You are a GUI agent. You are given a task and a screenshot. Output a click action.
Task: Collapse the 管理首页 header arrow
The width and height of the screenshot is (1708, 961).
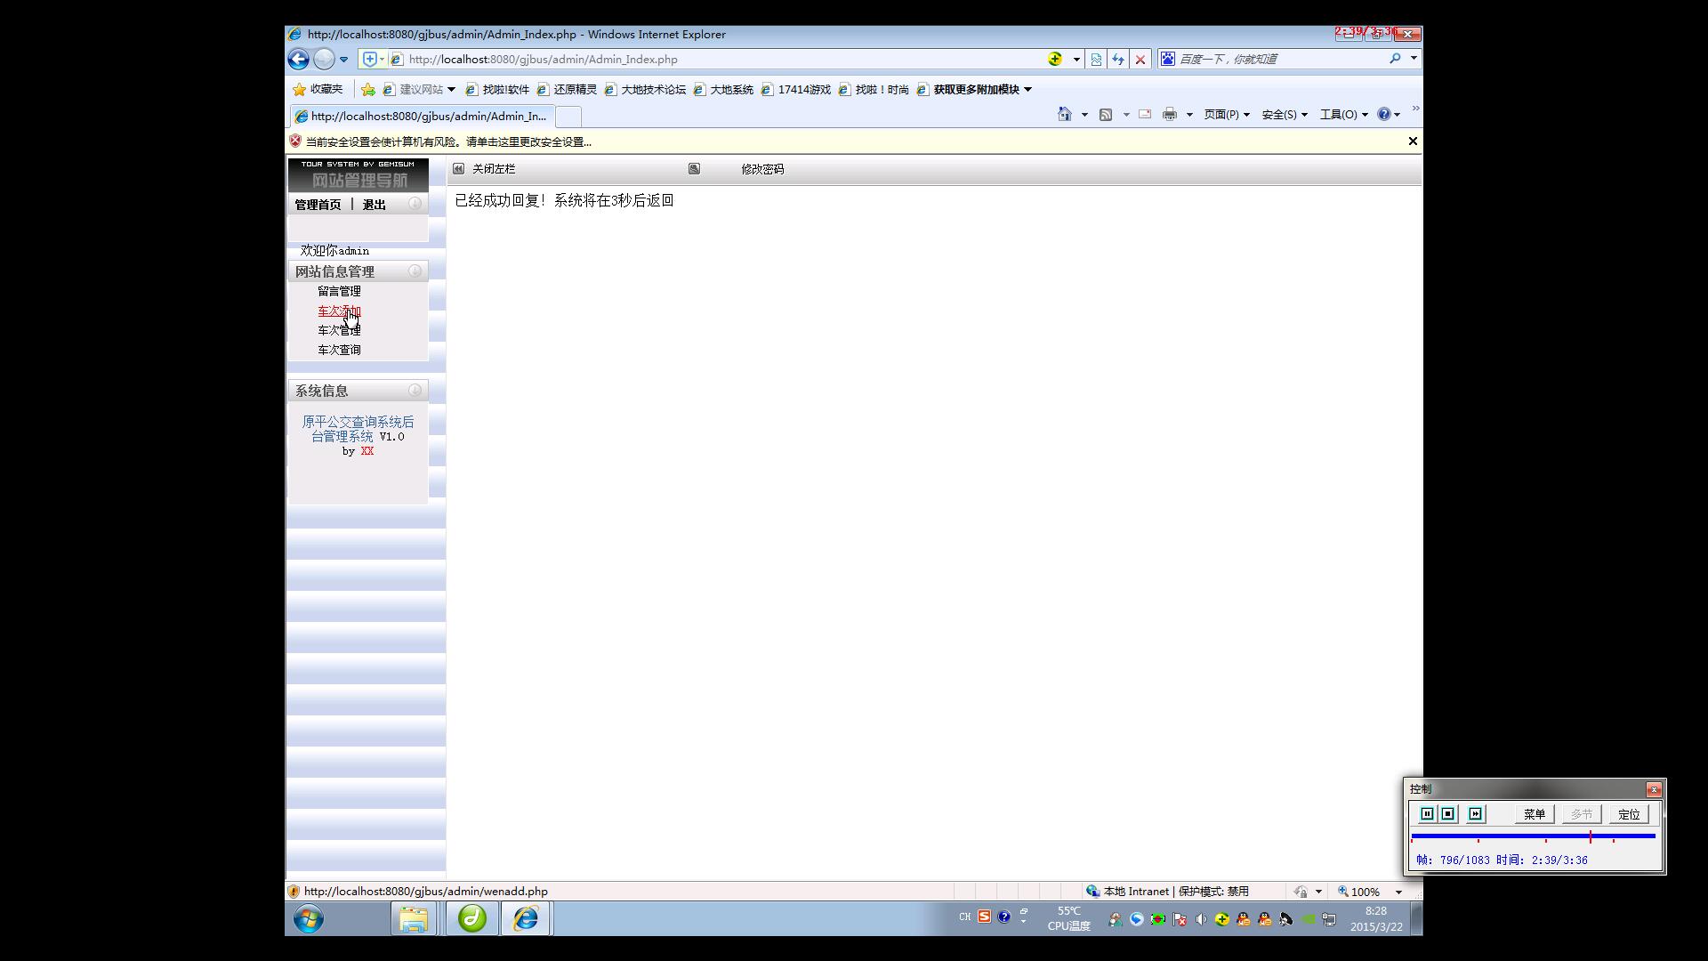click(x=415, y=203)
